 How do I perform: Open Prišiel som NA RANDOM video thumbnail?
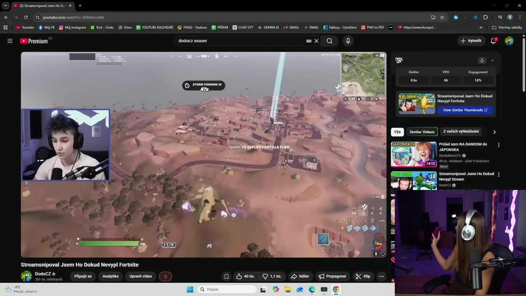pyautogui.click(x=414, y=154)
